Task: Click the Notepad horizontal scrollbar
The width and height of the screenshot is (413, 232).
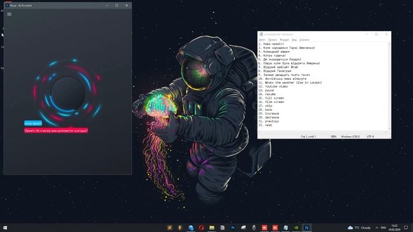Action: (323, 132)
